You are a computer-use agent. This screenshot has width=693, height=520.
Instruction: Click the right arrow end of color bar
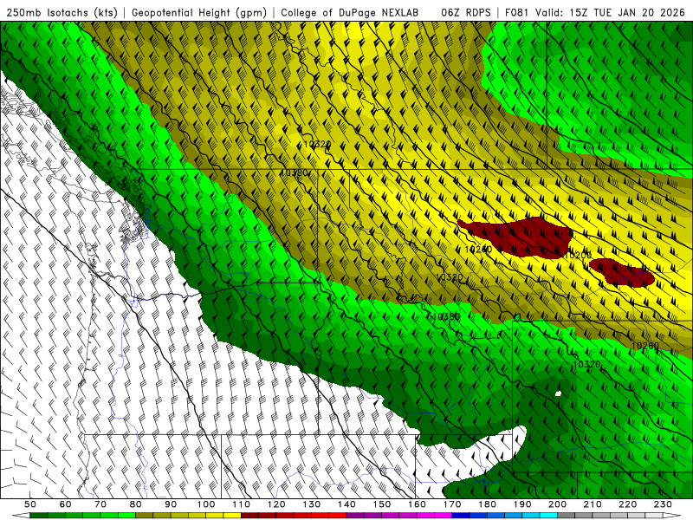[672, 516]
